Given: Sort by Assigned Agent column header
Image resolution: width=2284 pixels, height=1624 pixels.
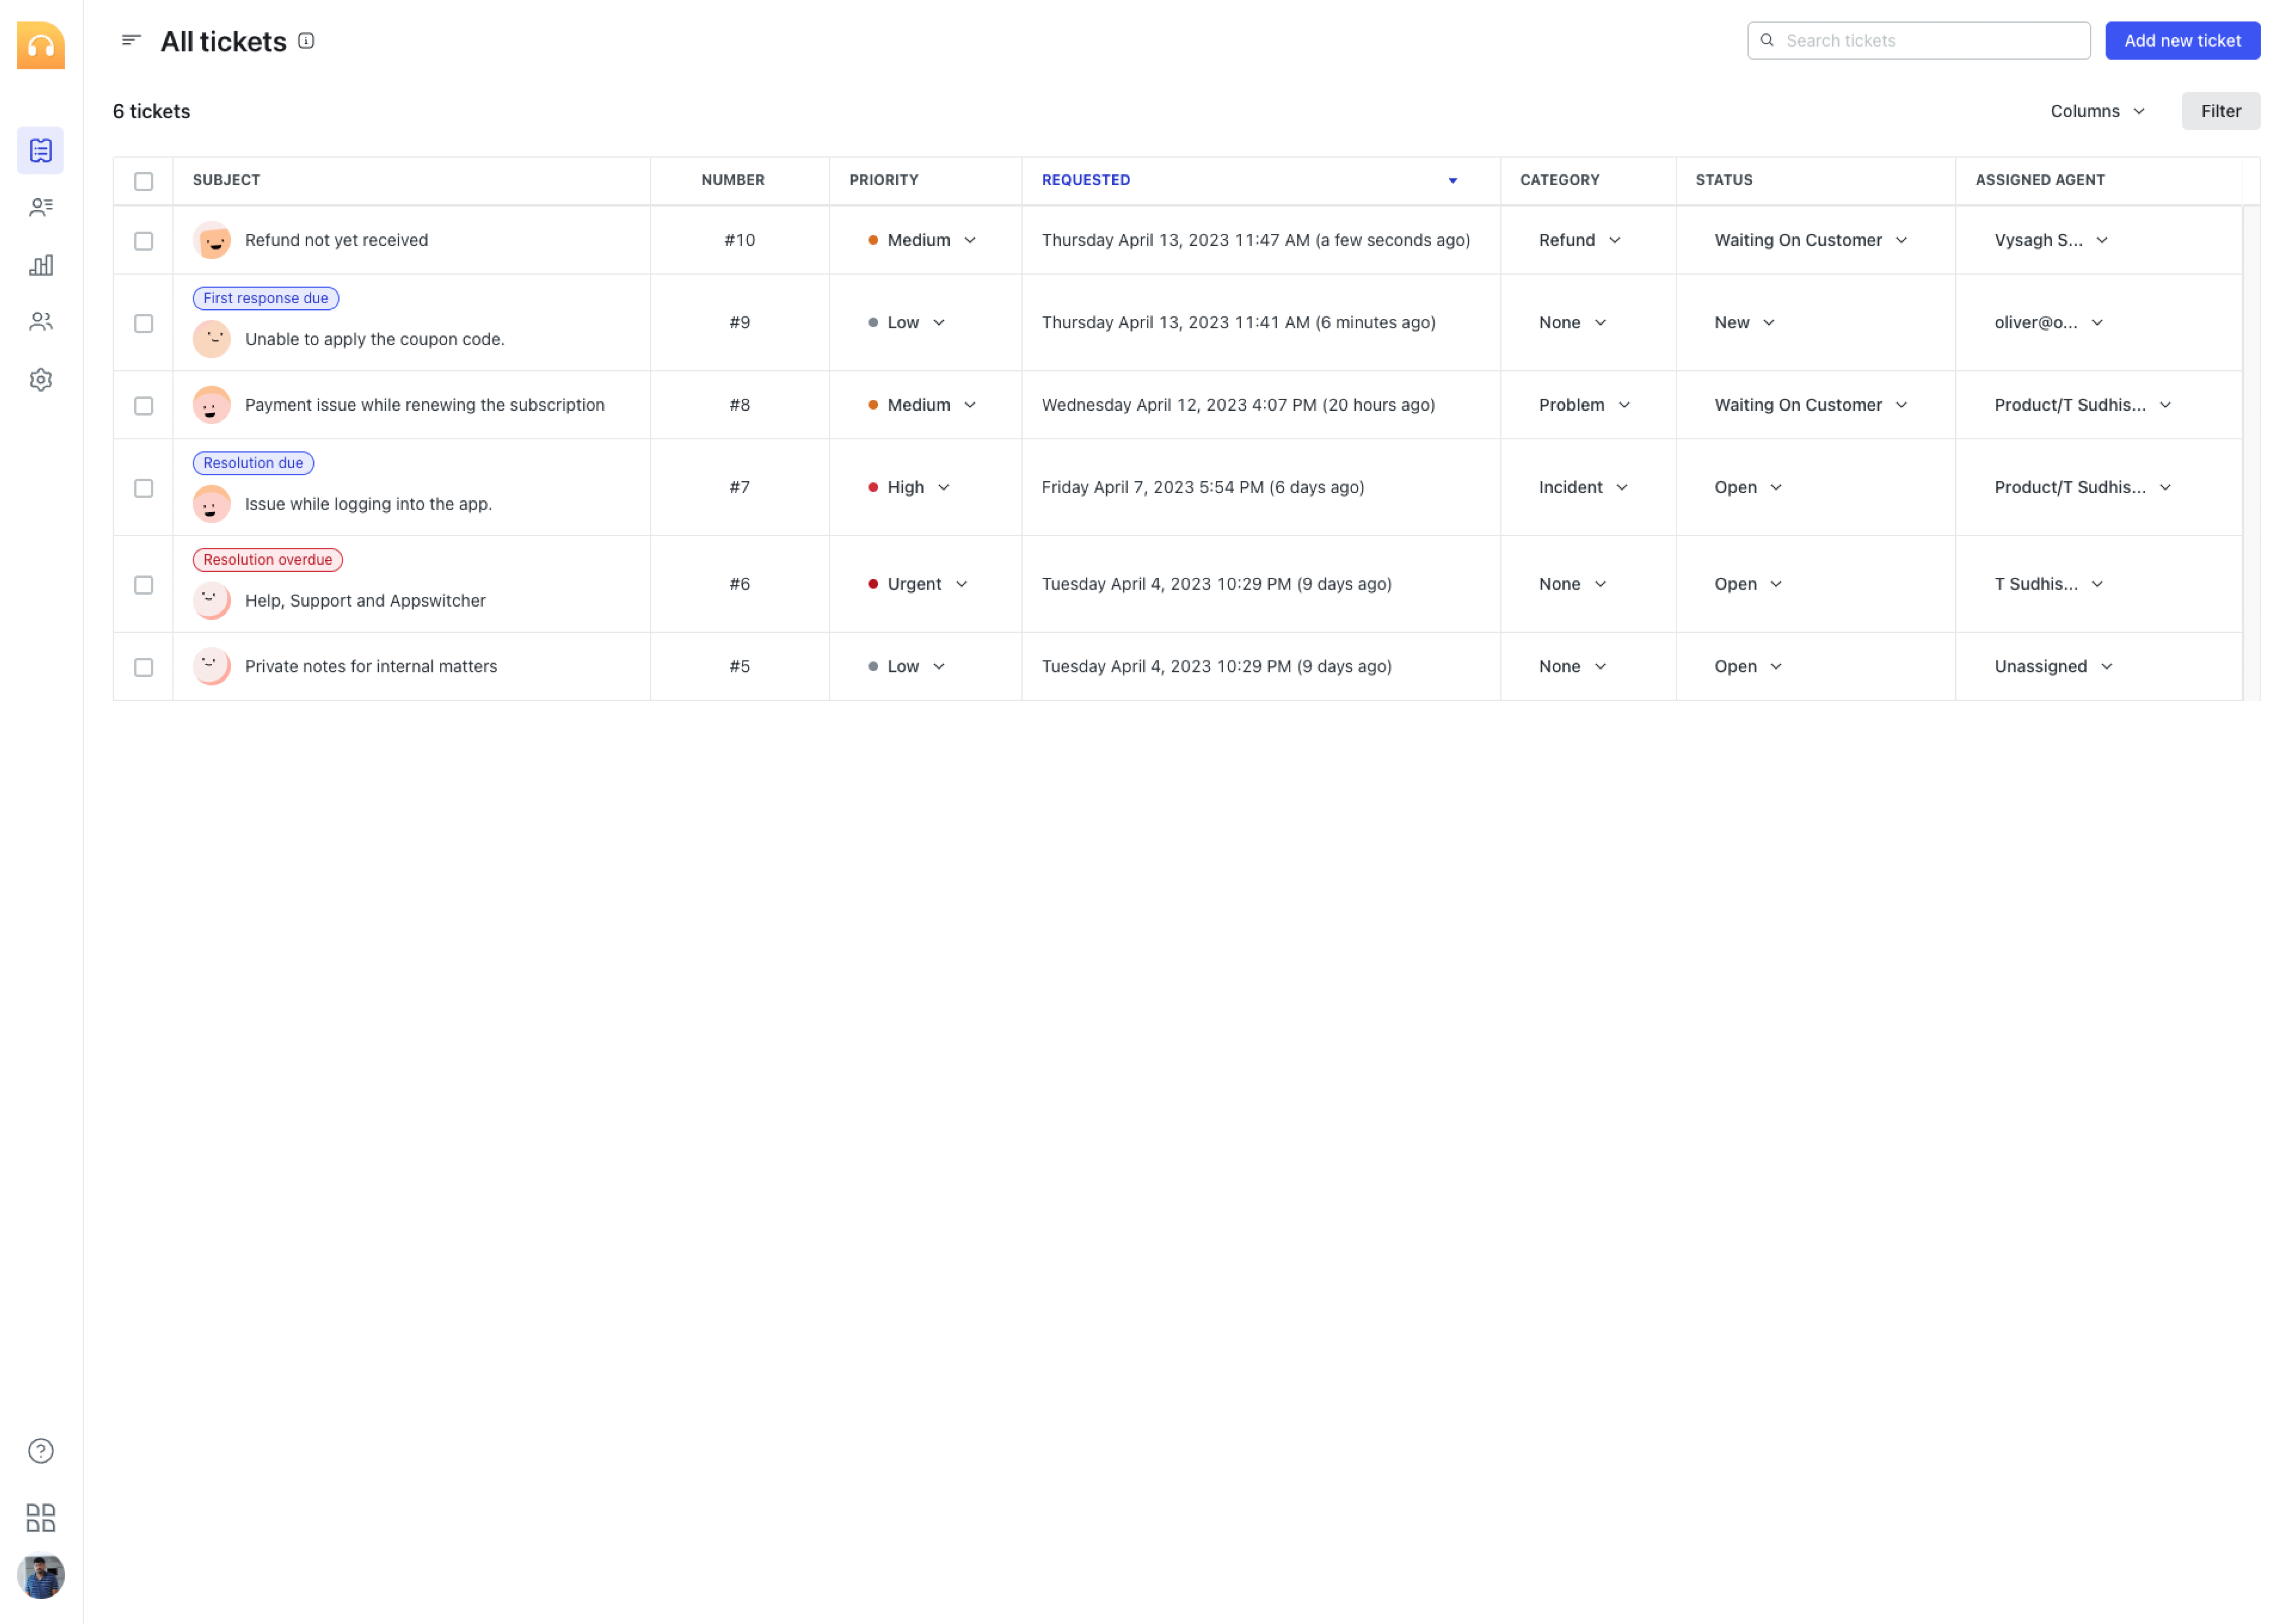Looking at the screenshot, I should (x=2040, y=180).
